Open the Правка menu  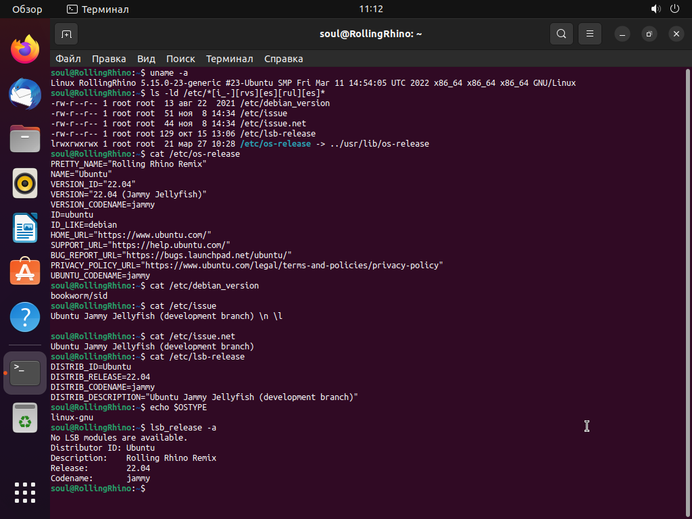109,59
